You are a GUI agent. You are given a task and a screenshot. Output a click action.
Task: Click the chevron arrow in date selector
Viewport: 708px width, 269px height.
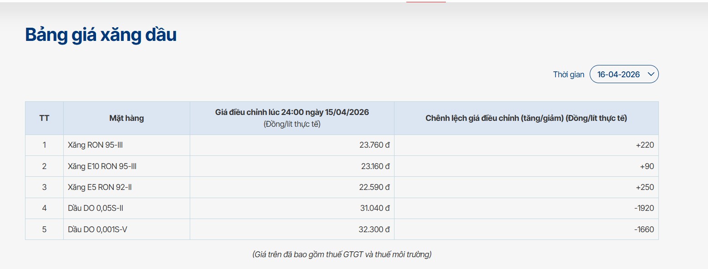[650, 74]
